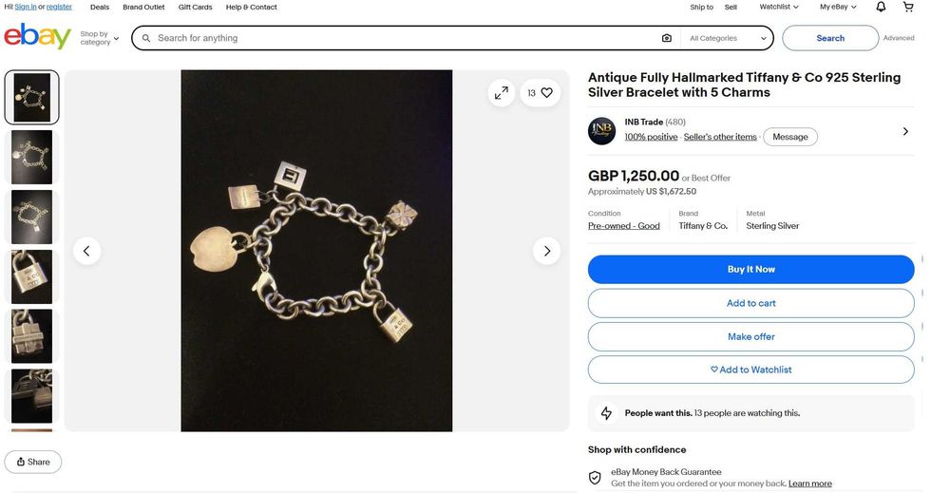This screenshot has width=950, height=493.
Task: Go to the eBay home logo
Action: click(38, 36)
